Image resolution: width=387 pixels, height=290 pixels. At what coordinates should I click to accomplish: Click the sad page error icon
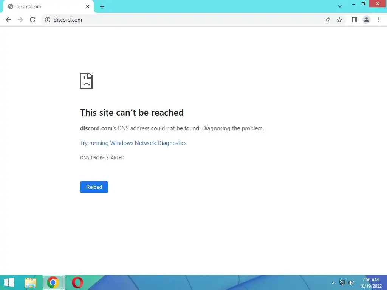(87, 81)
